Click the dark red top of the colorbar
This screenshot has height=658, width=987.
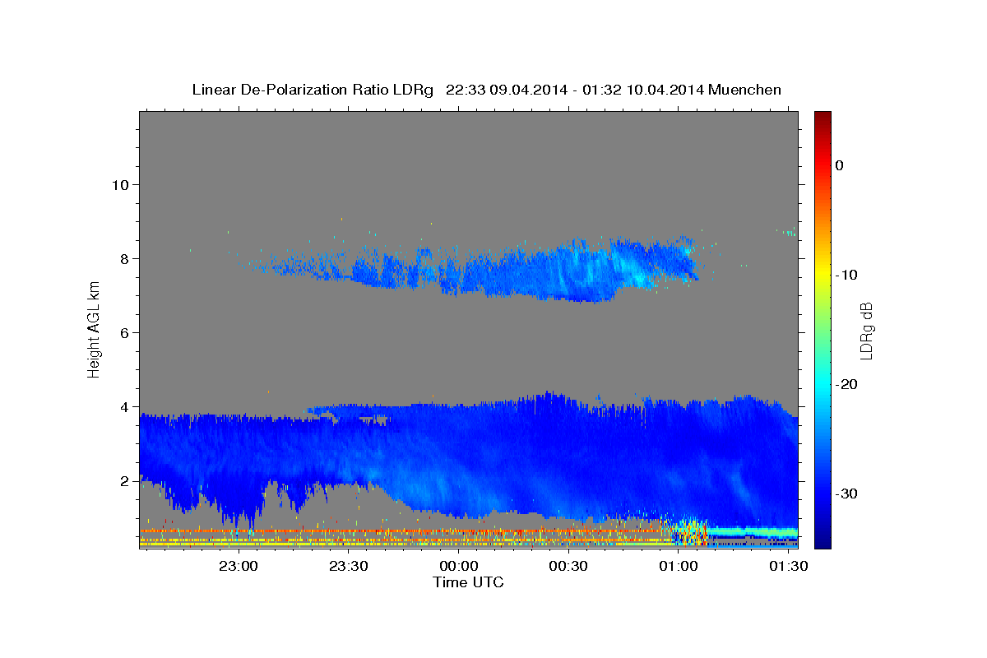click(822, 119)
